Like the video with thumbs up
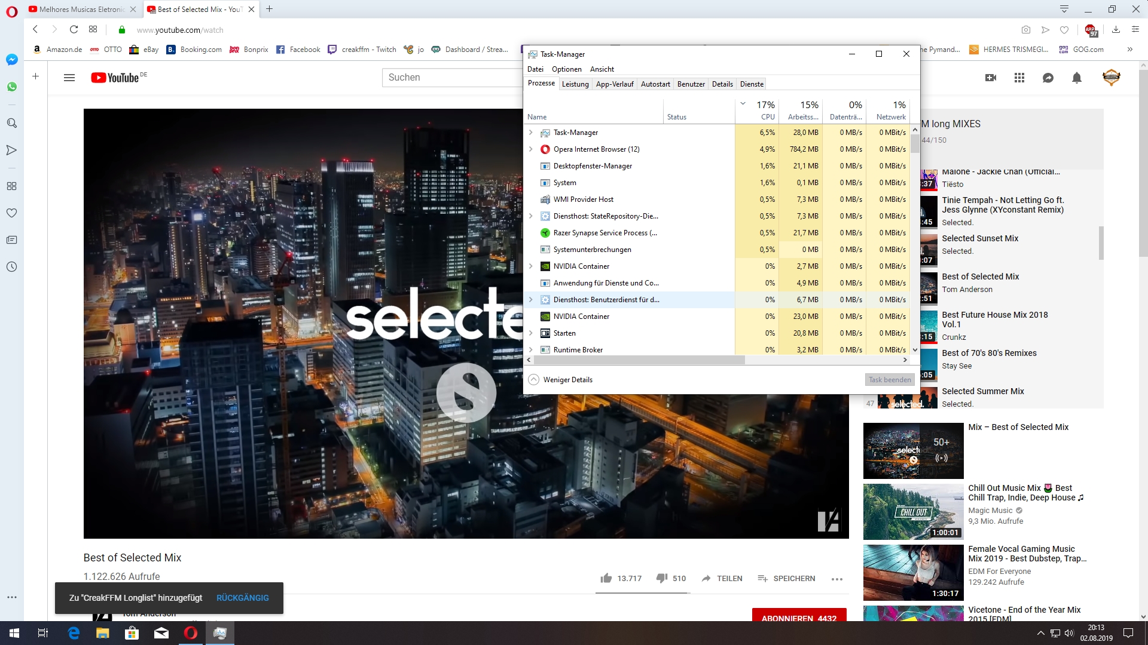Viewport: 1148px width, 645px height. [606, 578]
